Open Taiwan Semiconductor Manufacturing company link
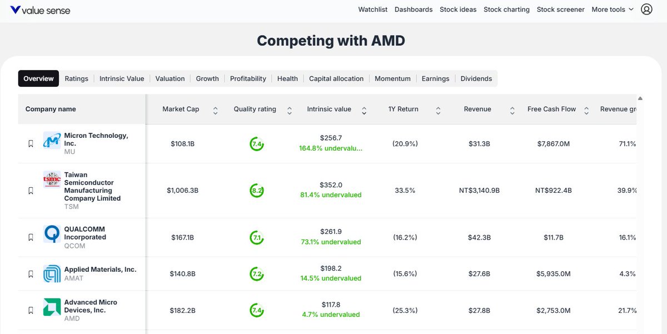The height and width of the screenshot is (334, 667). [92, 186]
